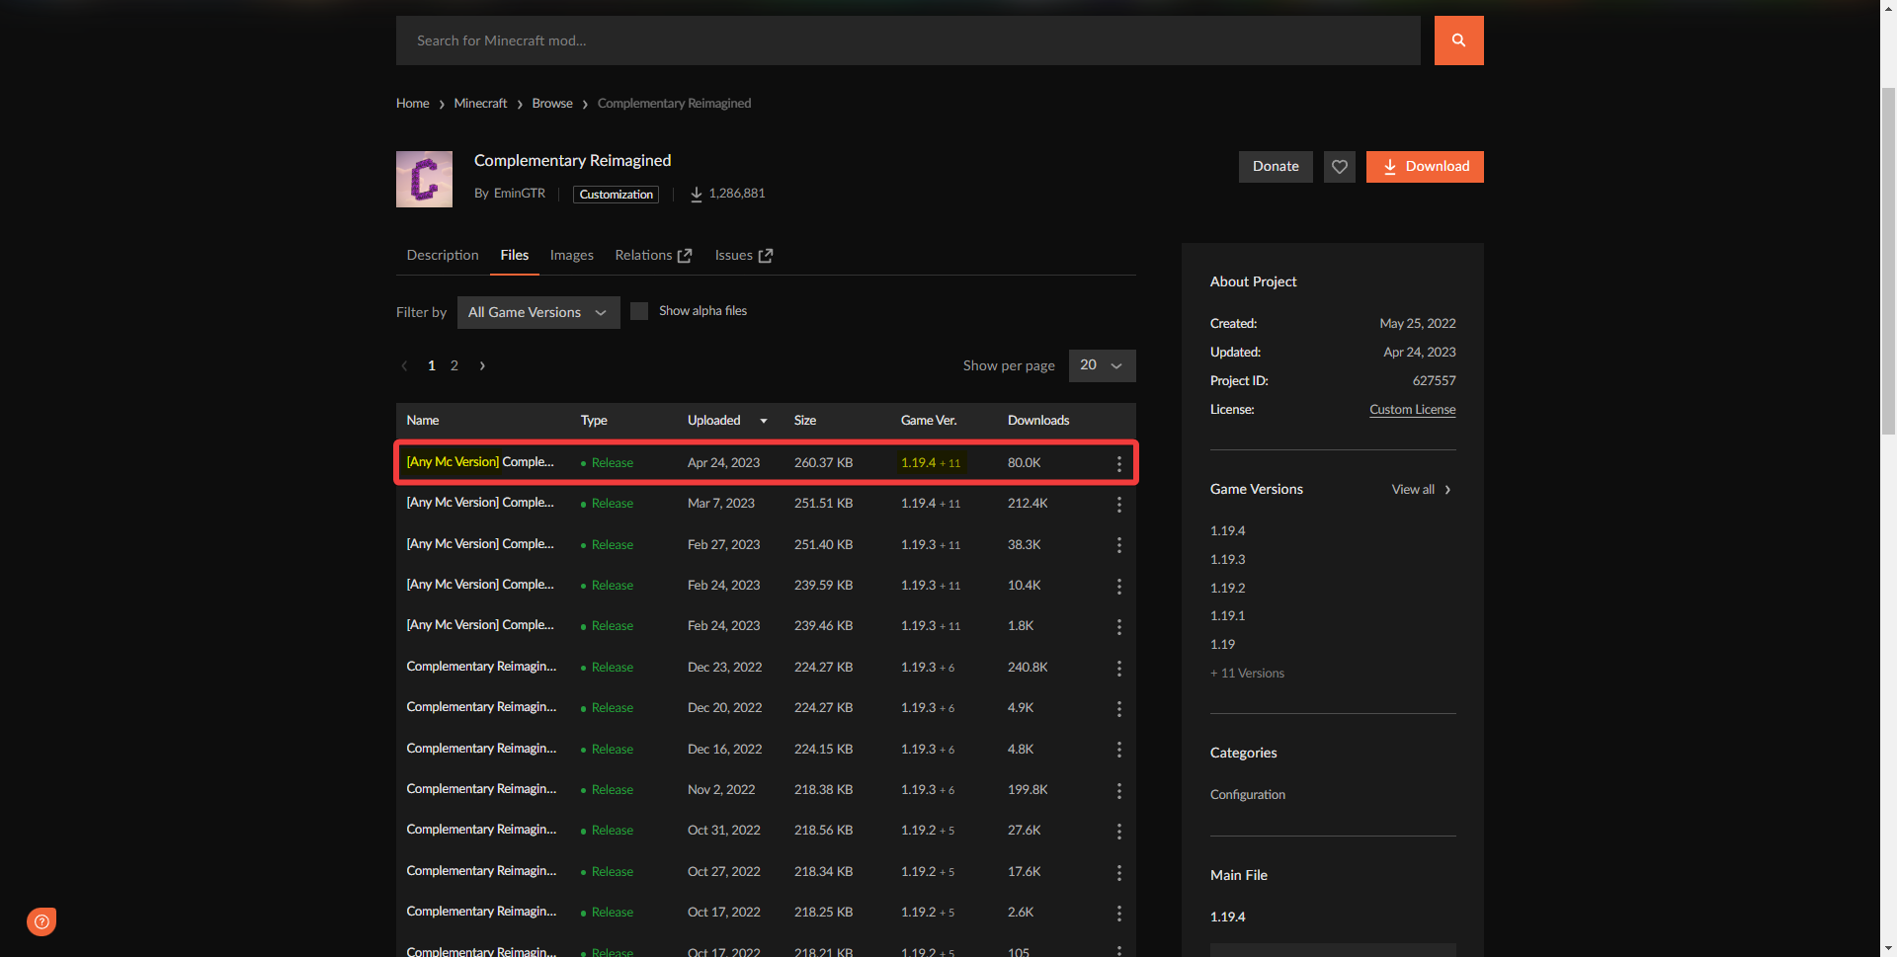The height and width of the screenshot is (957, 1897).
Task: Click the Complementary Reimagined project logo
Action: coord(424,179)
